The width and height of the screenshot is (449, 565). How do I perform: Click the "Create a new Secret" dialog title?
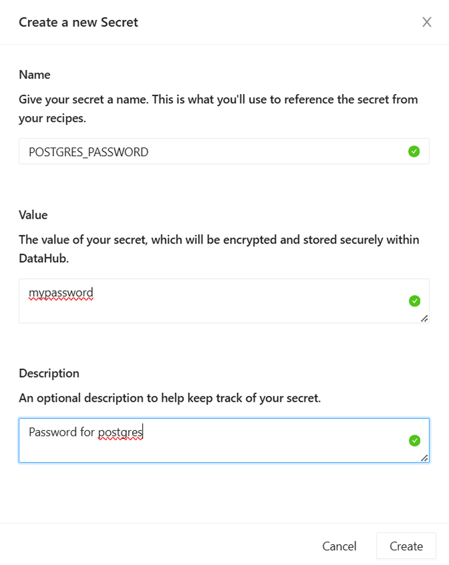pyautogui.click(x=78, y=22)
